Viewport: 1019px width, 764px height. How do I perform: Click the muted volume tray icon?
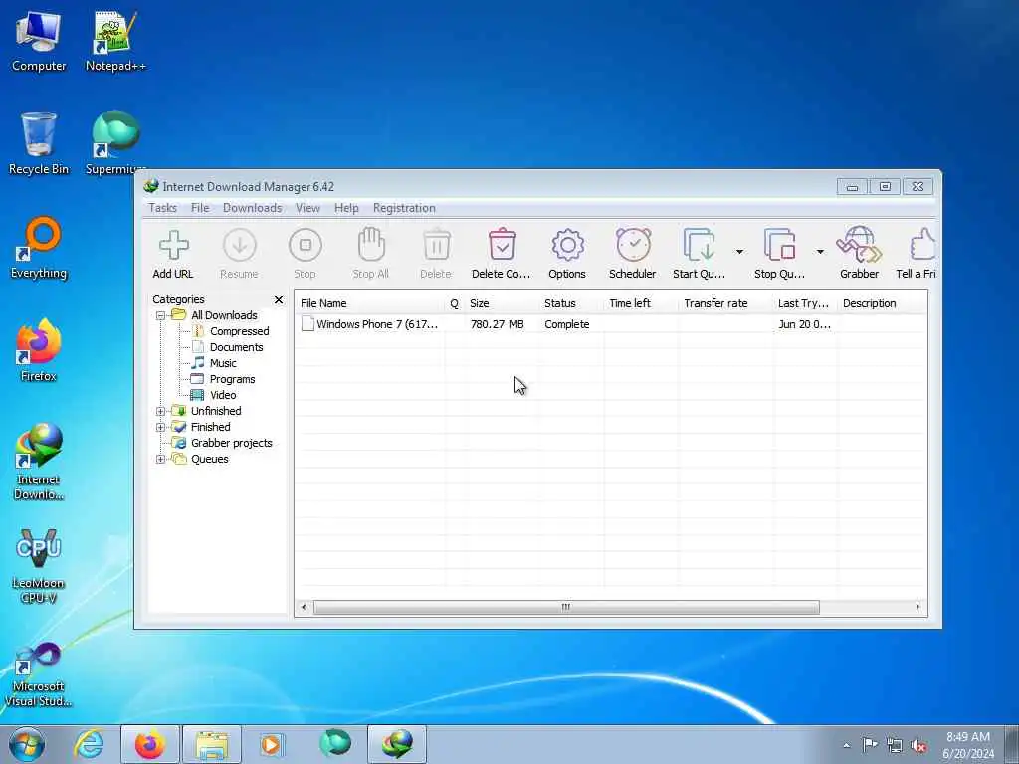[918, 746]
